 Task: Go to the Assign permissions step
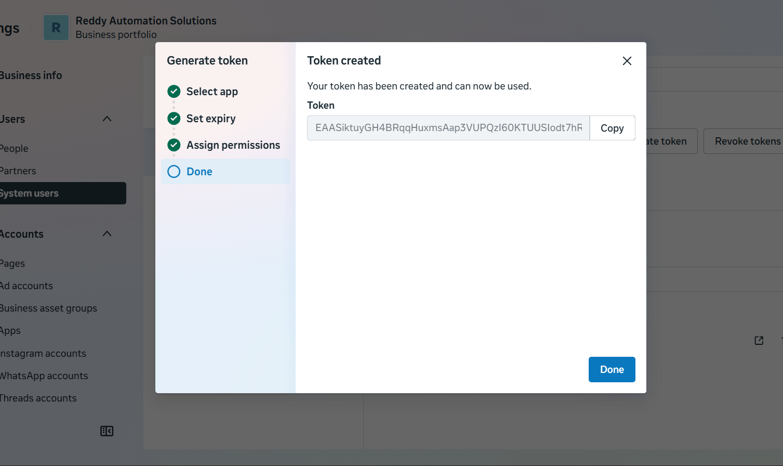coord(233,145)
